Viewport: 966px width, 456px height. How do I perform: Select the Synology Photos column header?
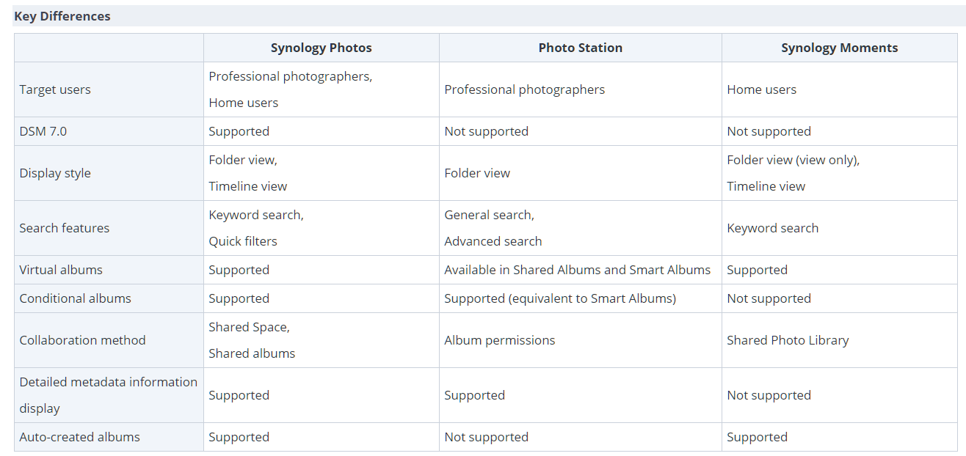(321, 48)
